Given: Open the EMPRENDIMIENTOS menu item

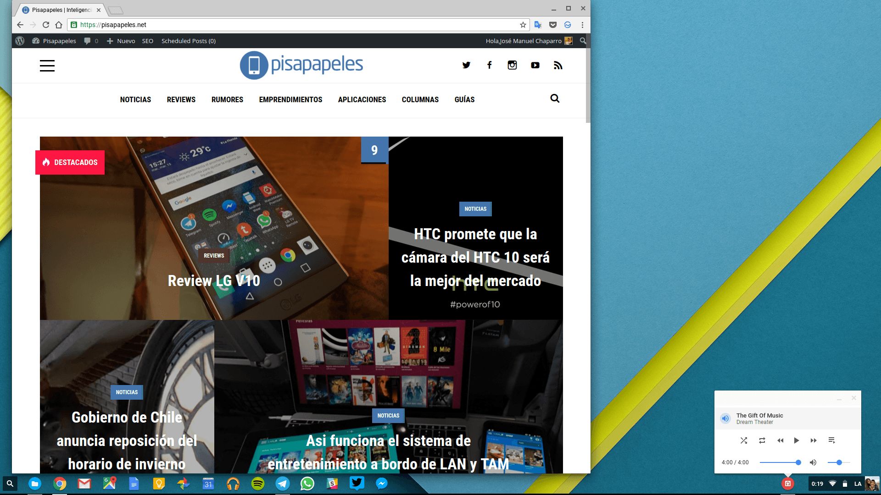Looking at the screenshot, I should click(x=290, y=99).
